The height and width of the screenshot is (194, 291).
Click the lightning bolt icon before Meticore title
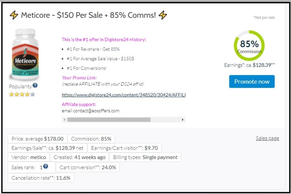(14, 15)
